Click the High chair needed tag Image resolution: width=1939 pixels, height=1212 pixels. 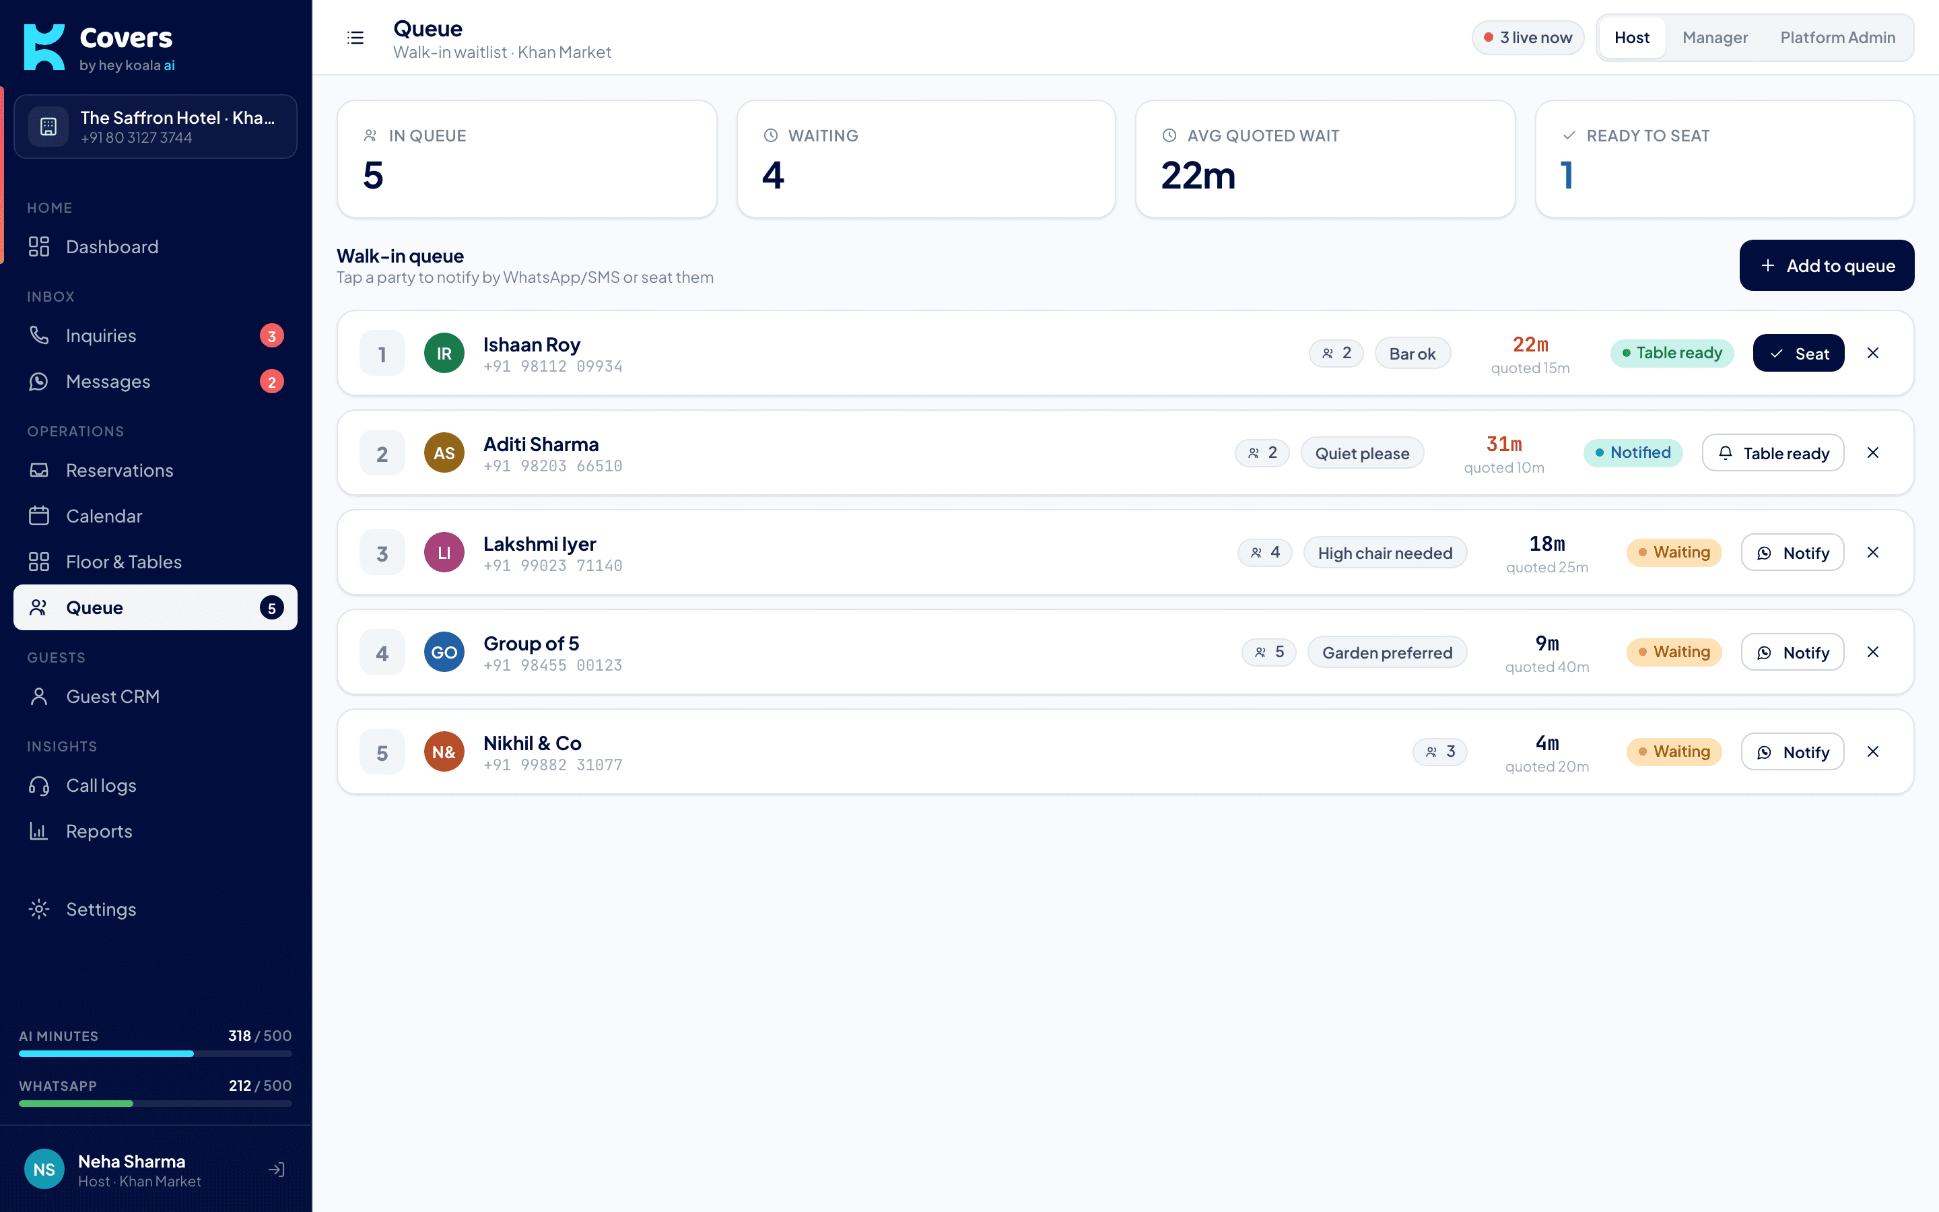click(1384, 553)
